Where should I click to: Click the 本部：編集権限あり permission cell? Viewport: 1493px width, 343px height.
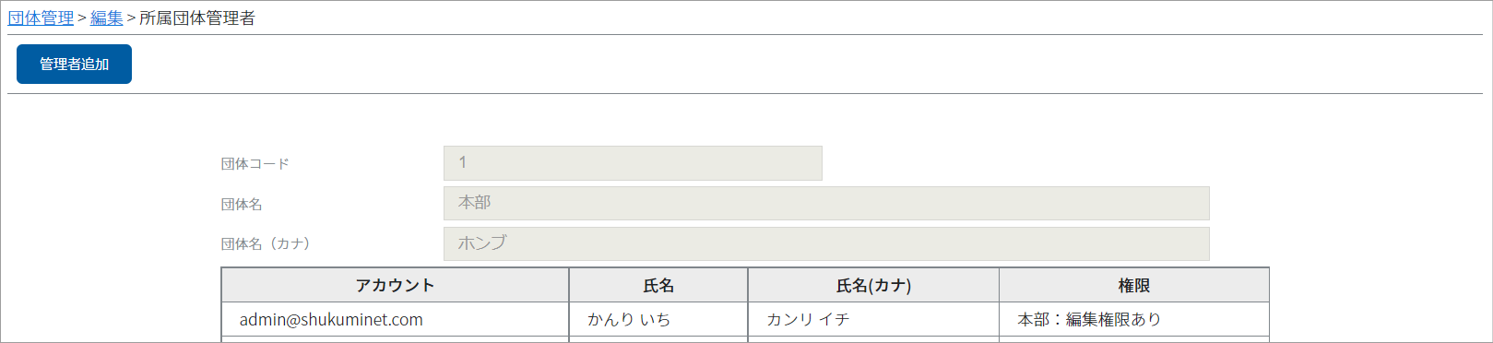(x=1134, y=320)
